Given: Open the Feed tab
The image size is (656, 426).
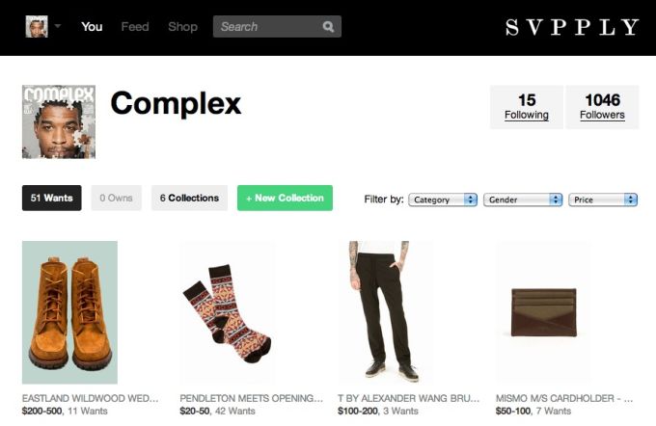Looking at the screenshot, I should (x=135, y=27).
